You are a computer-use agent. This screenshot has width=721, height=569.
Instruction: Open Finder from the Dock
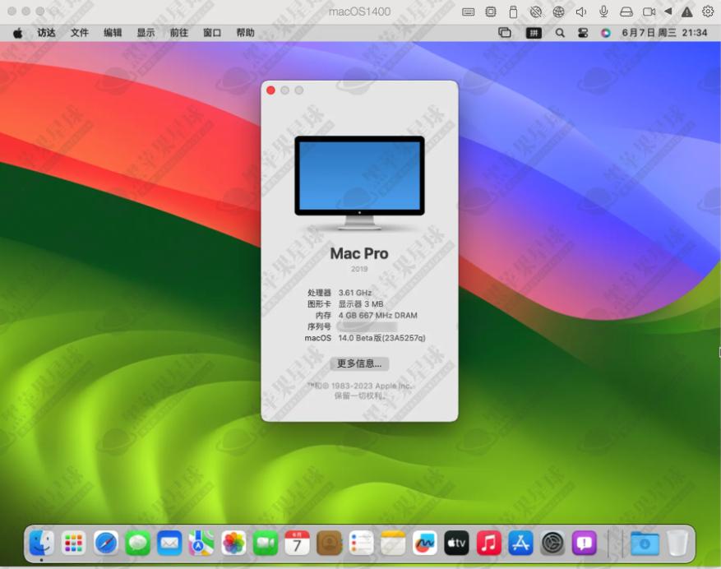[41, 544]
